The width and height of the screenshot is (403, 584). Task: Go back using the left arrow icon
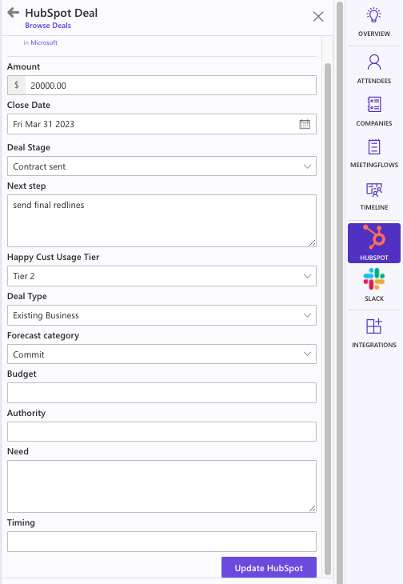14,13
